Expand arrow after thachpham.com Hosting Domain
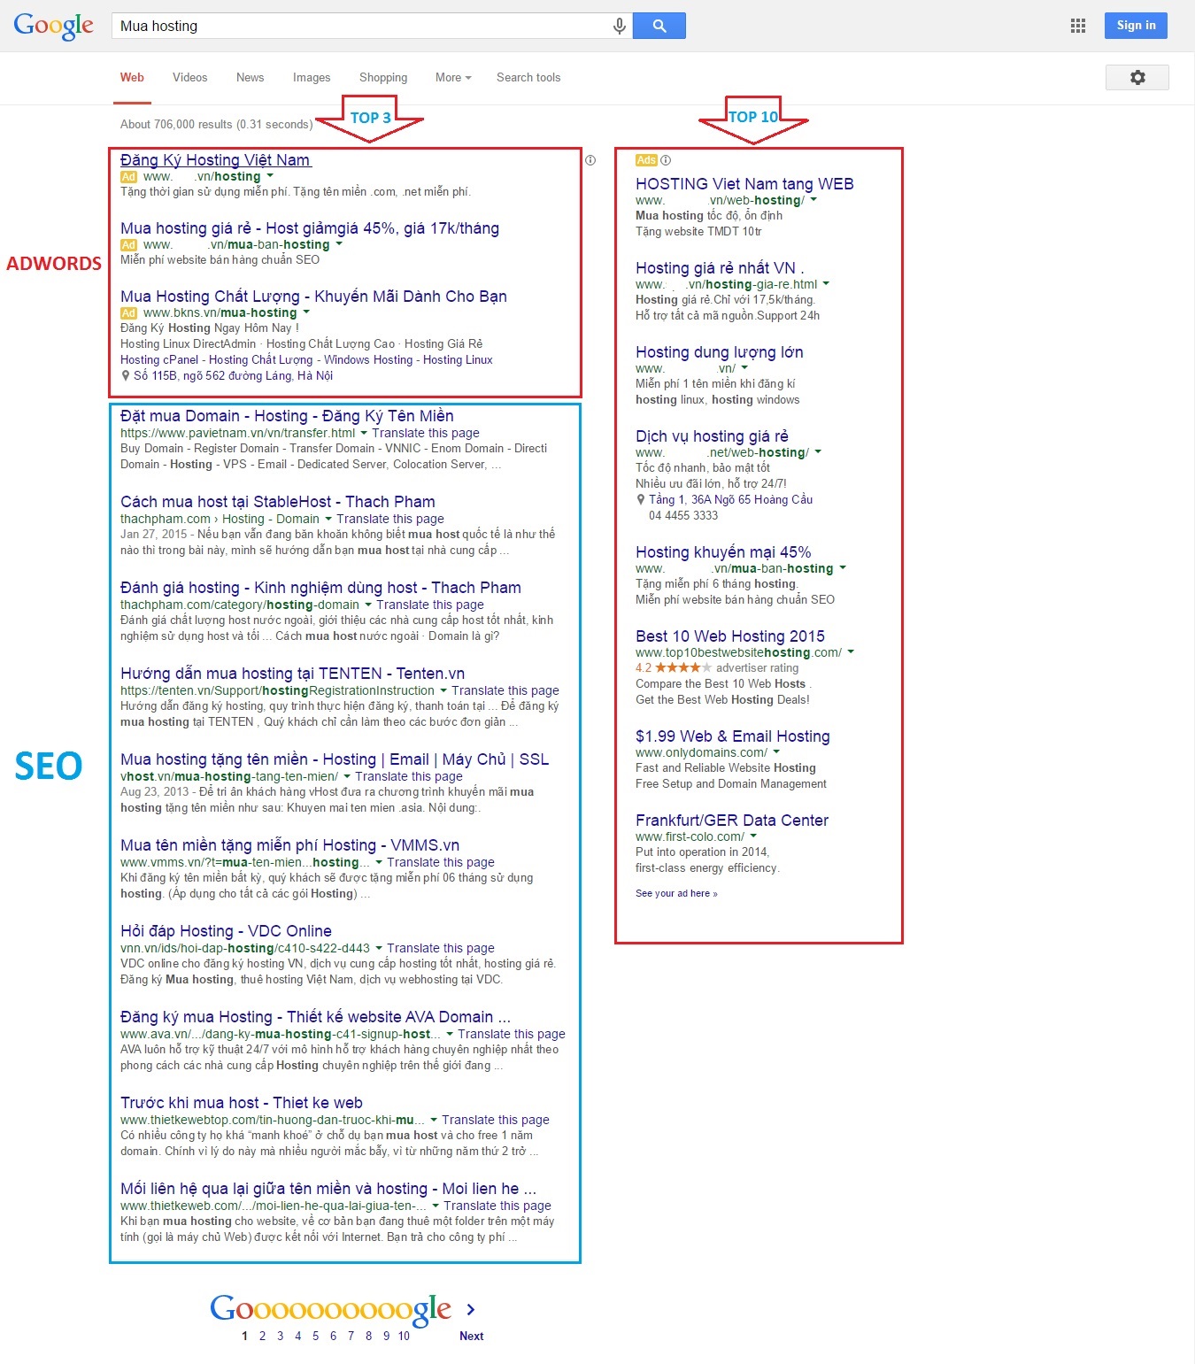This screenshot has height=1364, width=1195. coord(328,519)
